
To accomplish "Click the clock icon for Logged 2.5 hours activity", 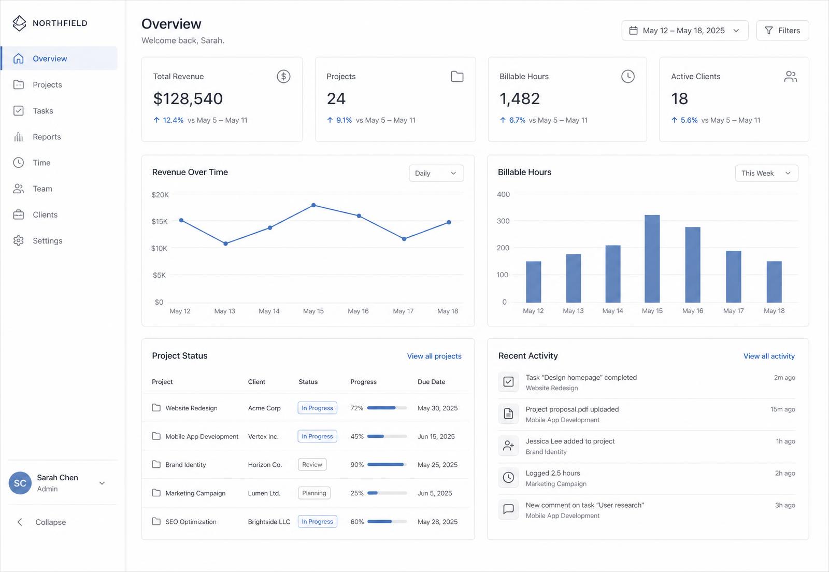I will (x=509, y=477).
